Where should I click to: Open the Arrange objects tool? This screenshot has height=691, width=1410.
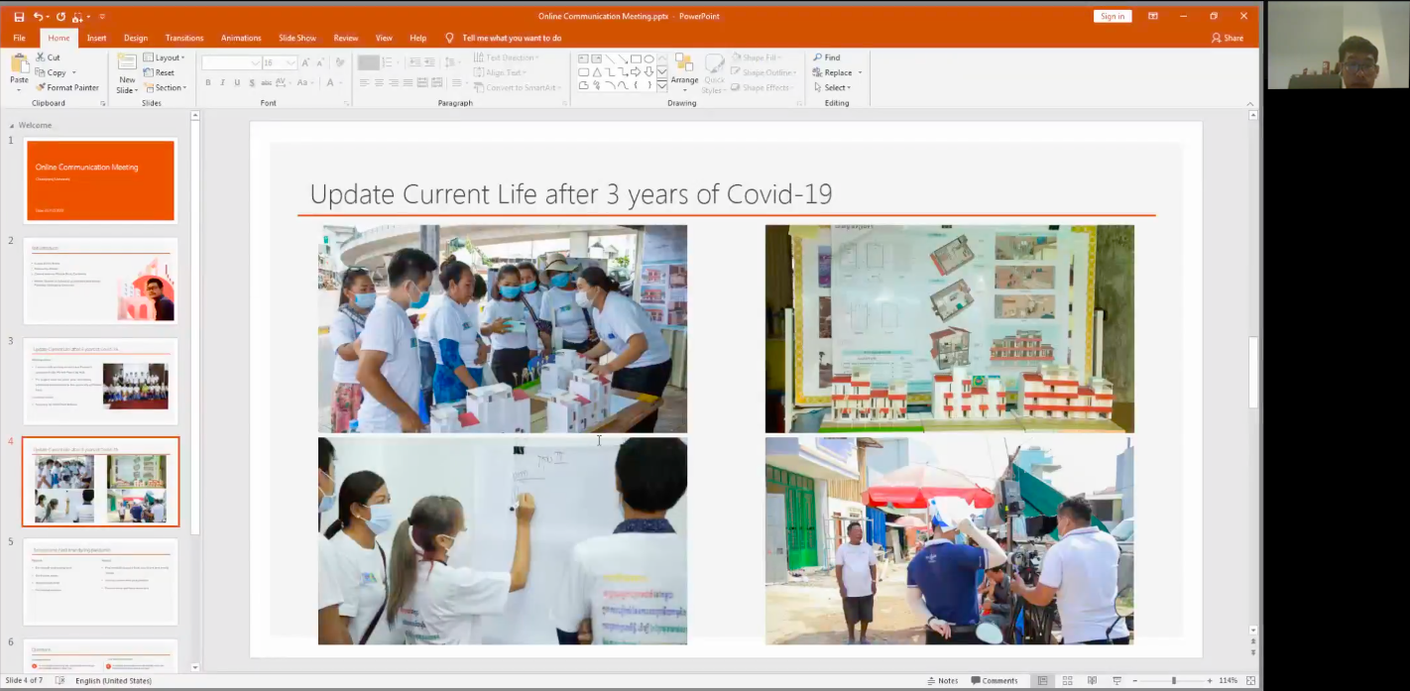[x=684, y=71]
